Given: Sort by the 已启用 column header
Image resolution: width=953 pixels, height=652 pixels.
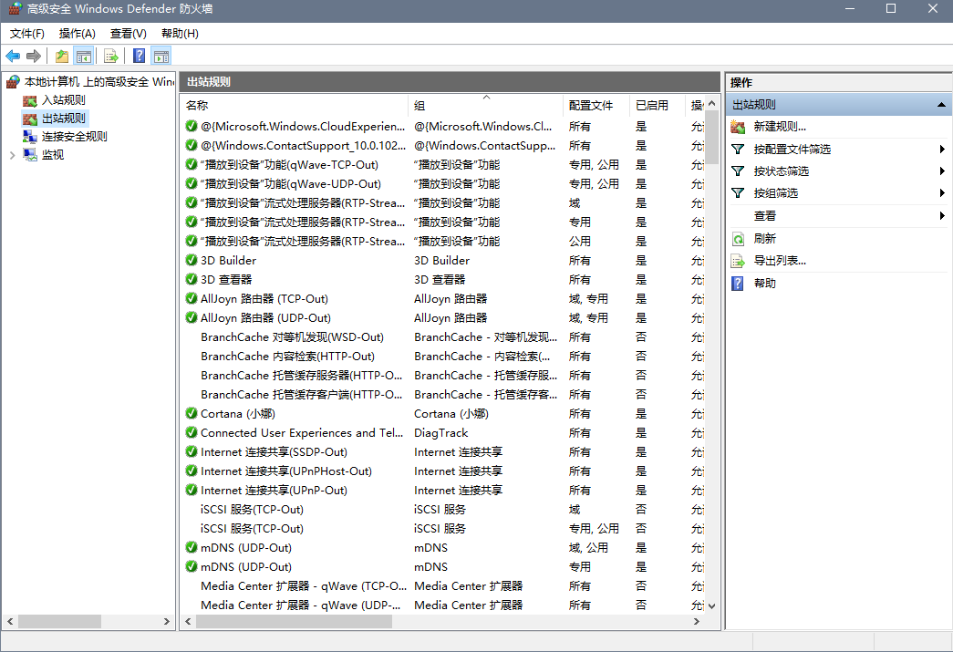Looking at the screenshot, I should 657,105.
